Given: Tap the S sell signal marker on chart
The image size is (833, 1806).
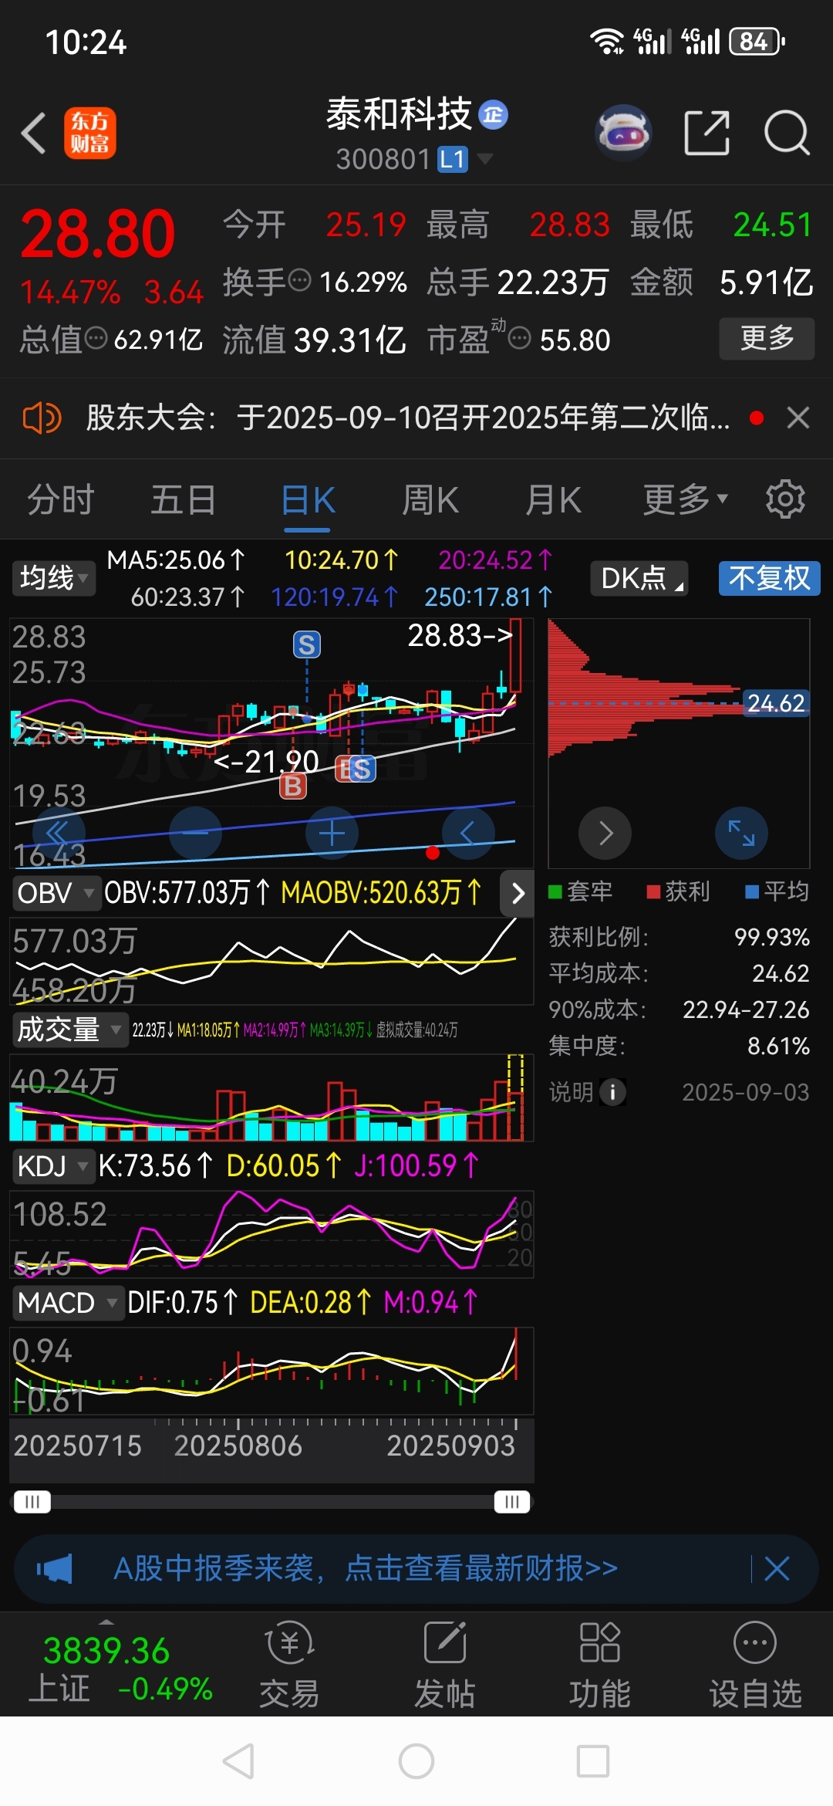Looking at the screenshot, I should click(x=307, y=644).
